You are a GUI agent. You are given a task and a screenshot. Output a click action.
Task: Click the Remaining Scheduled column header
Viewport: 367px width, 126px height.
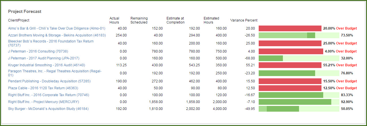139,20
